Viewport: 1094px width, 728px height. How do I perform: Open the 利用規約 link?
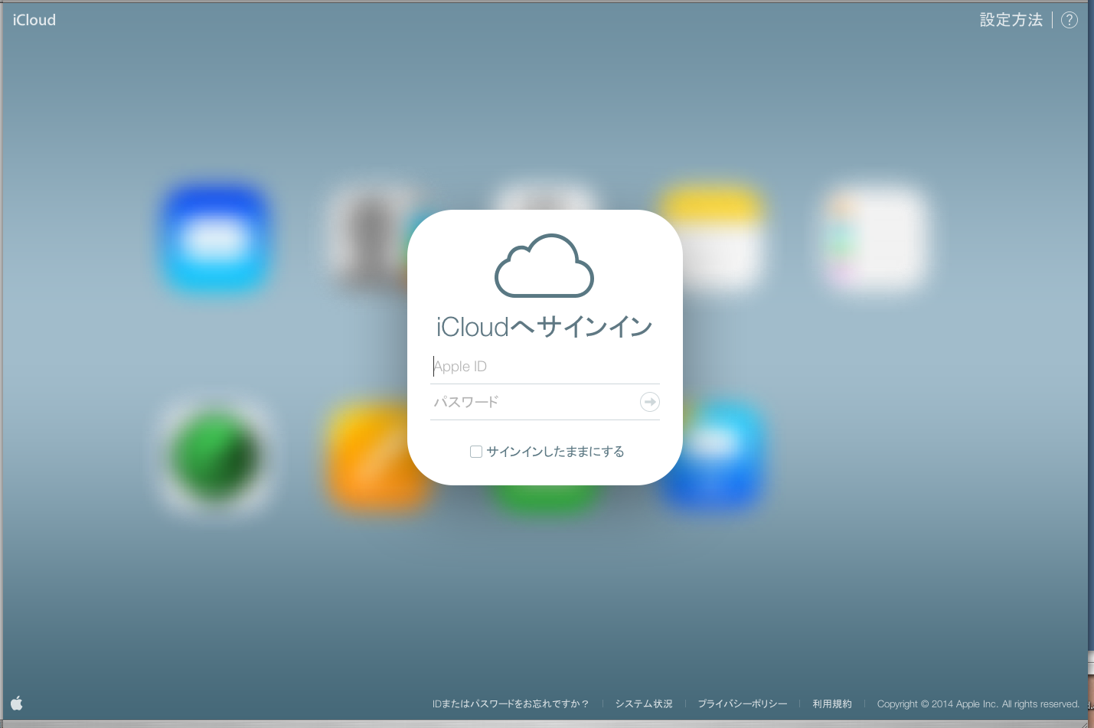[x=832, y=704]
